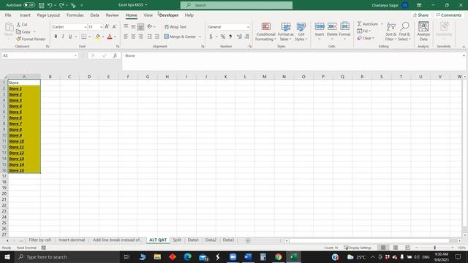The width and height of the screenshot is (468, 263).
Task: Select the Format Painter tool
Action: coord(31,39)
